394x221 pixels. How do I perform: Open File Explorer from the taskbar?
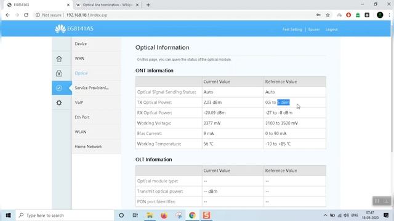click(x=150, y=215)
